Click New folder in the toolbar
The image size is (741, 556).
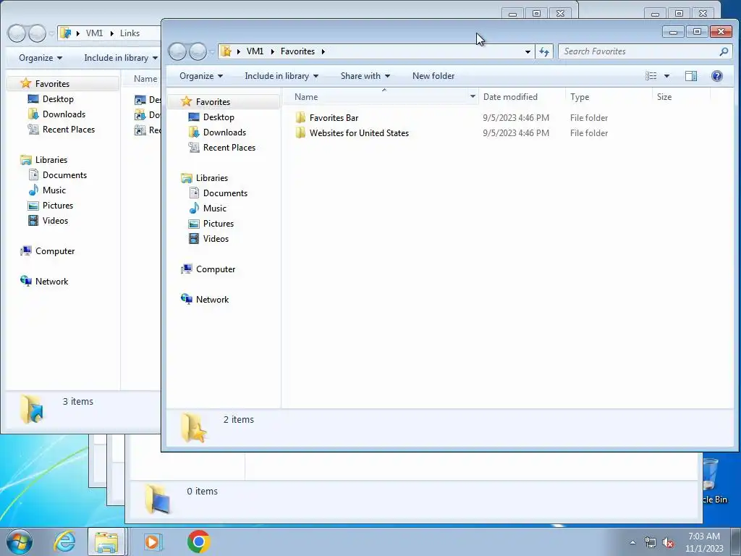click(433, 76)
